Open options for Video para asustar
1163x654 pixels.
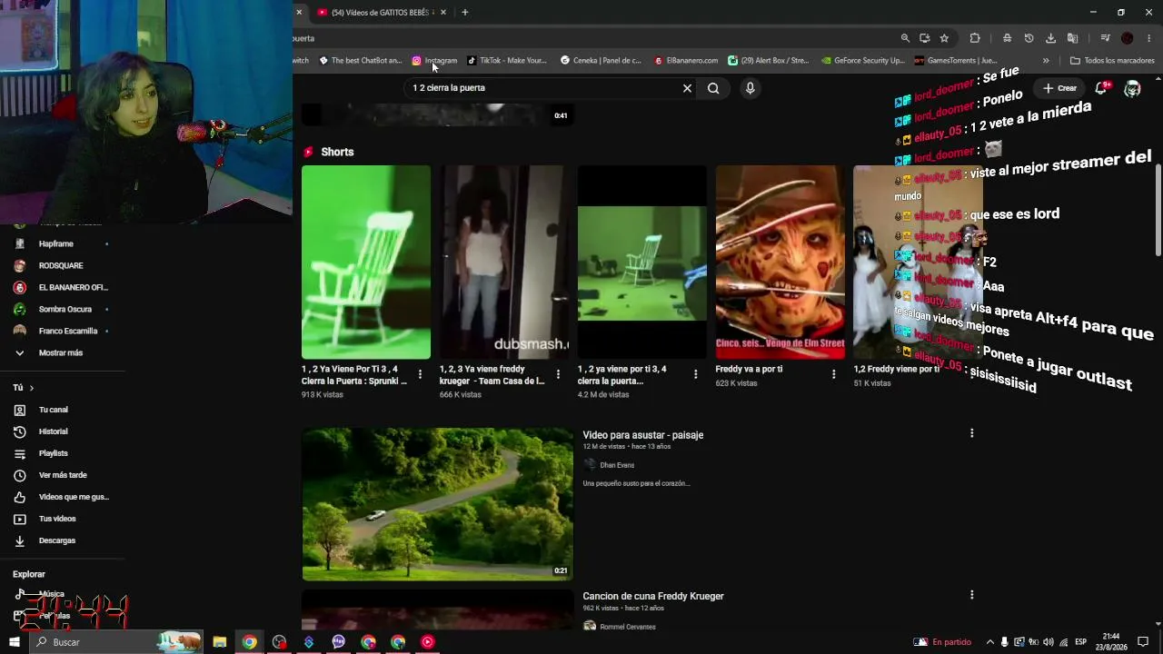[971, 433]
